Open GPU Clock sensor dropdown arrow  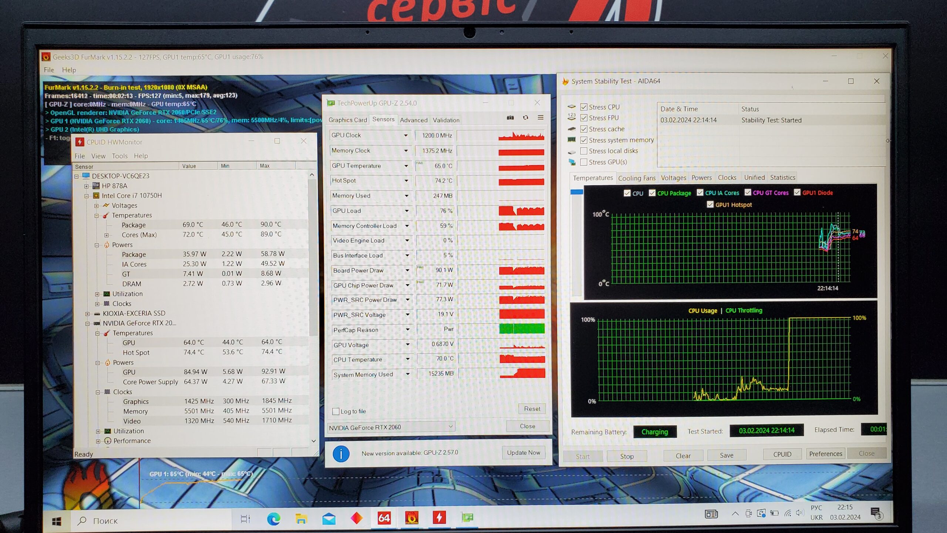(x=405, y=135)
